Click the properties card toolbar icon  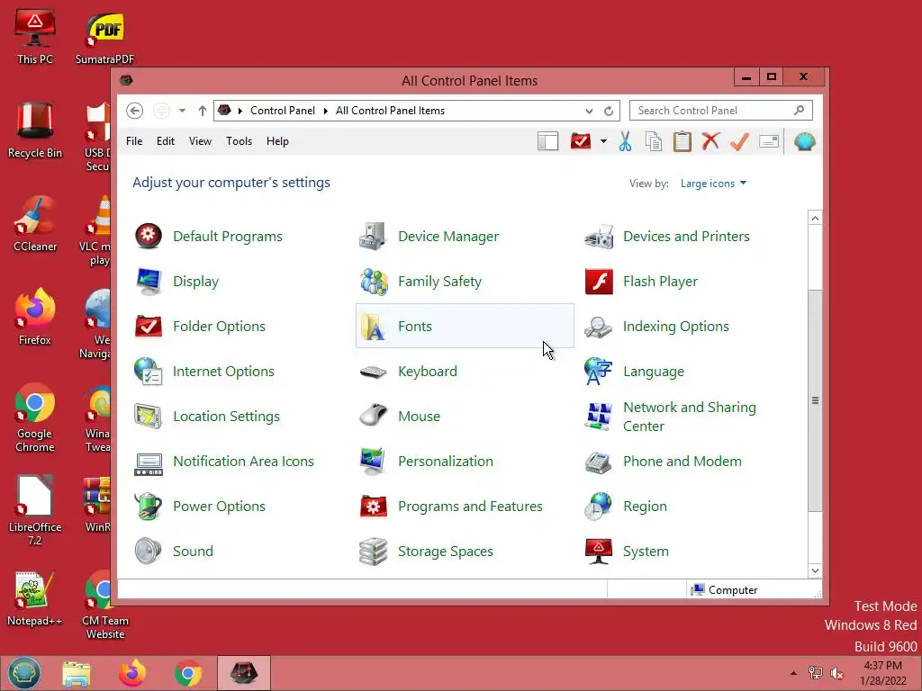769,141
